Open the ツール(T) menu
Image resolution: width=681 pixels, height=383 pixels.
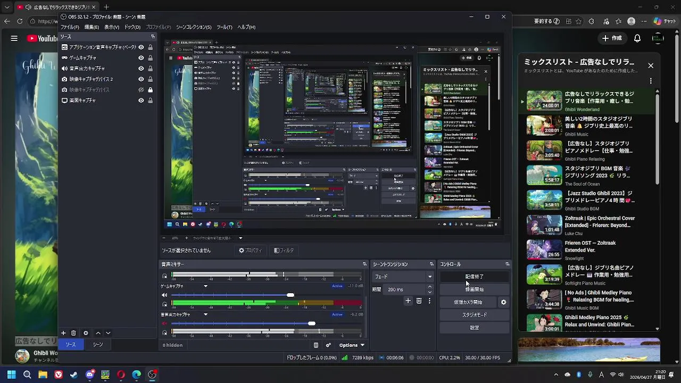coord(225,27)
